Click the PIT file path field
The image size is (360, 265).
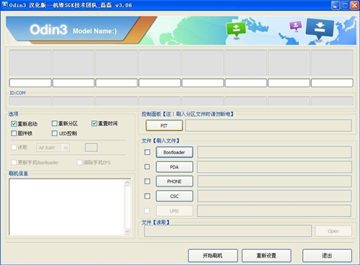(x=269, y=125)
